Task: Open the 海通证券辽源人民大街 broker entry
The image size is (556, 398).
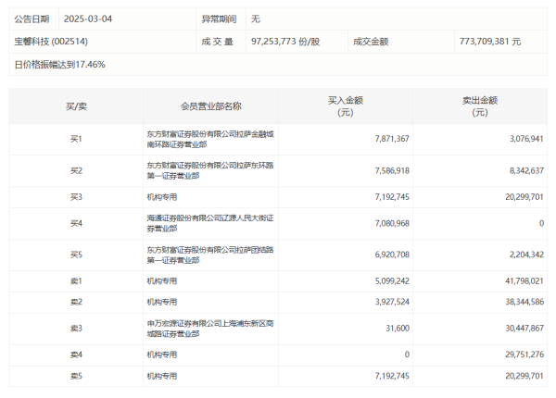Action: coord(210,223)
